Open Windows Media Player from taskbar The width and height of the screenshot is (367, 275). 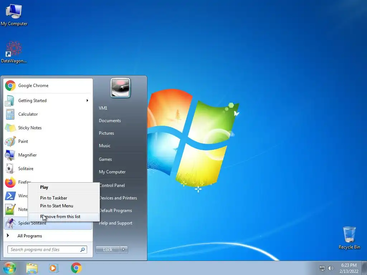(54, 268)
